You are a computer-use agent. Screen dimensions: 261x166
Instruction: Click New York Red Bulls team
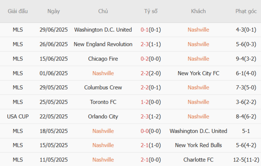click(198, 145)
